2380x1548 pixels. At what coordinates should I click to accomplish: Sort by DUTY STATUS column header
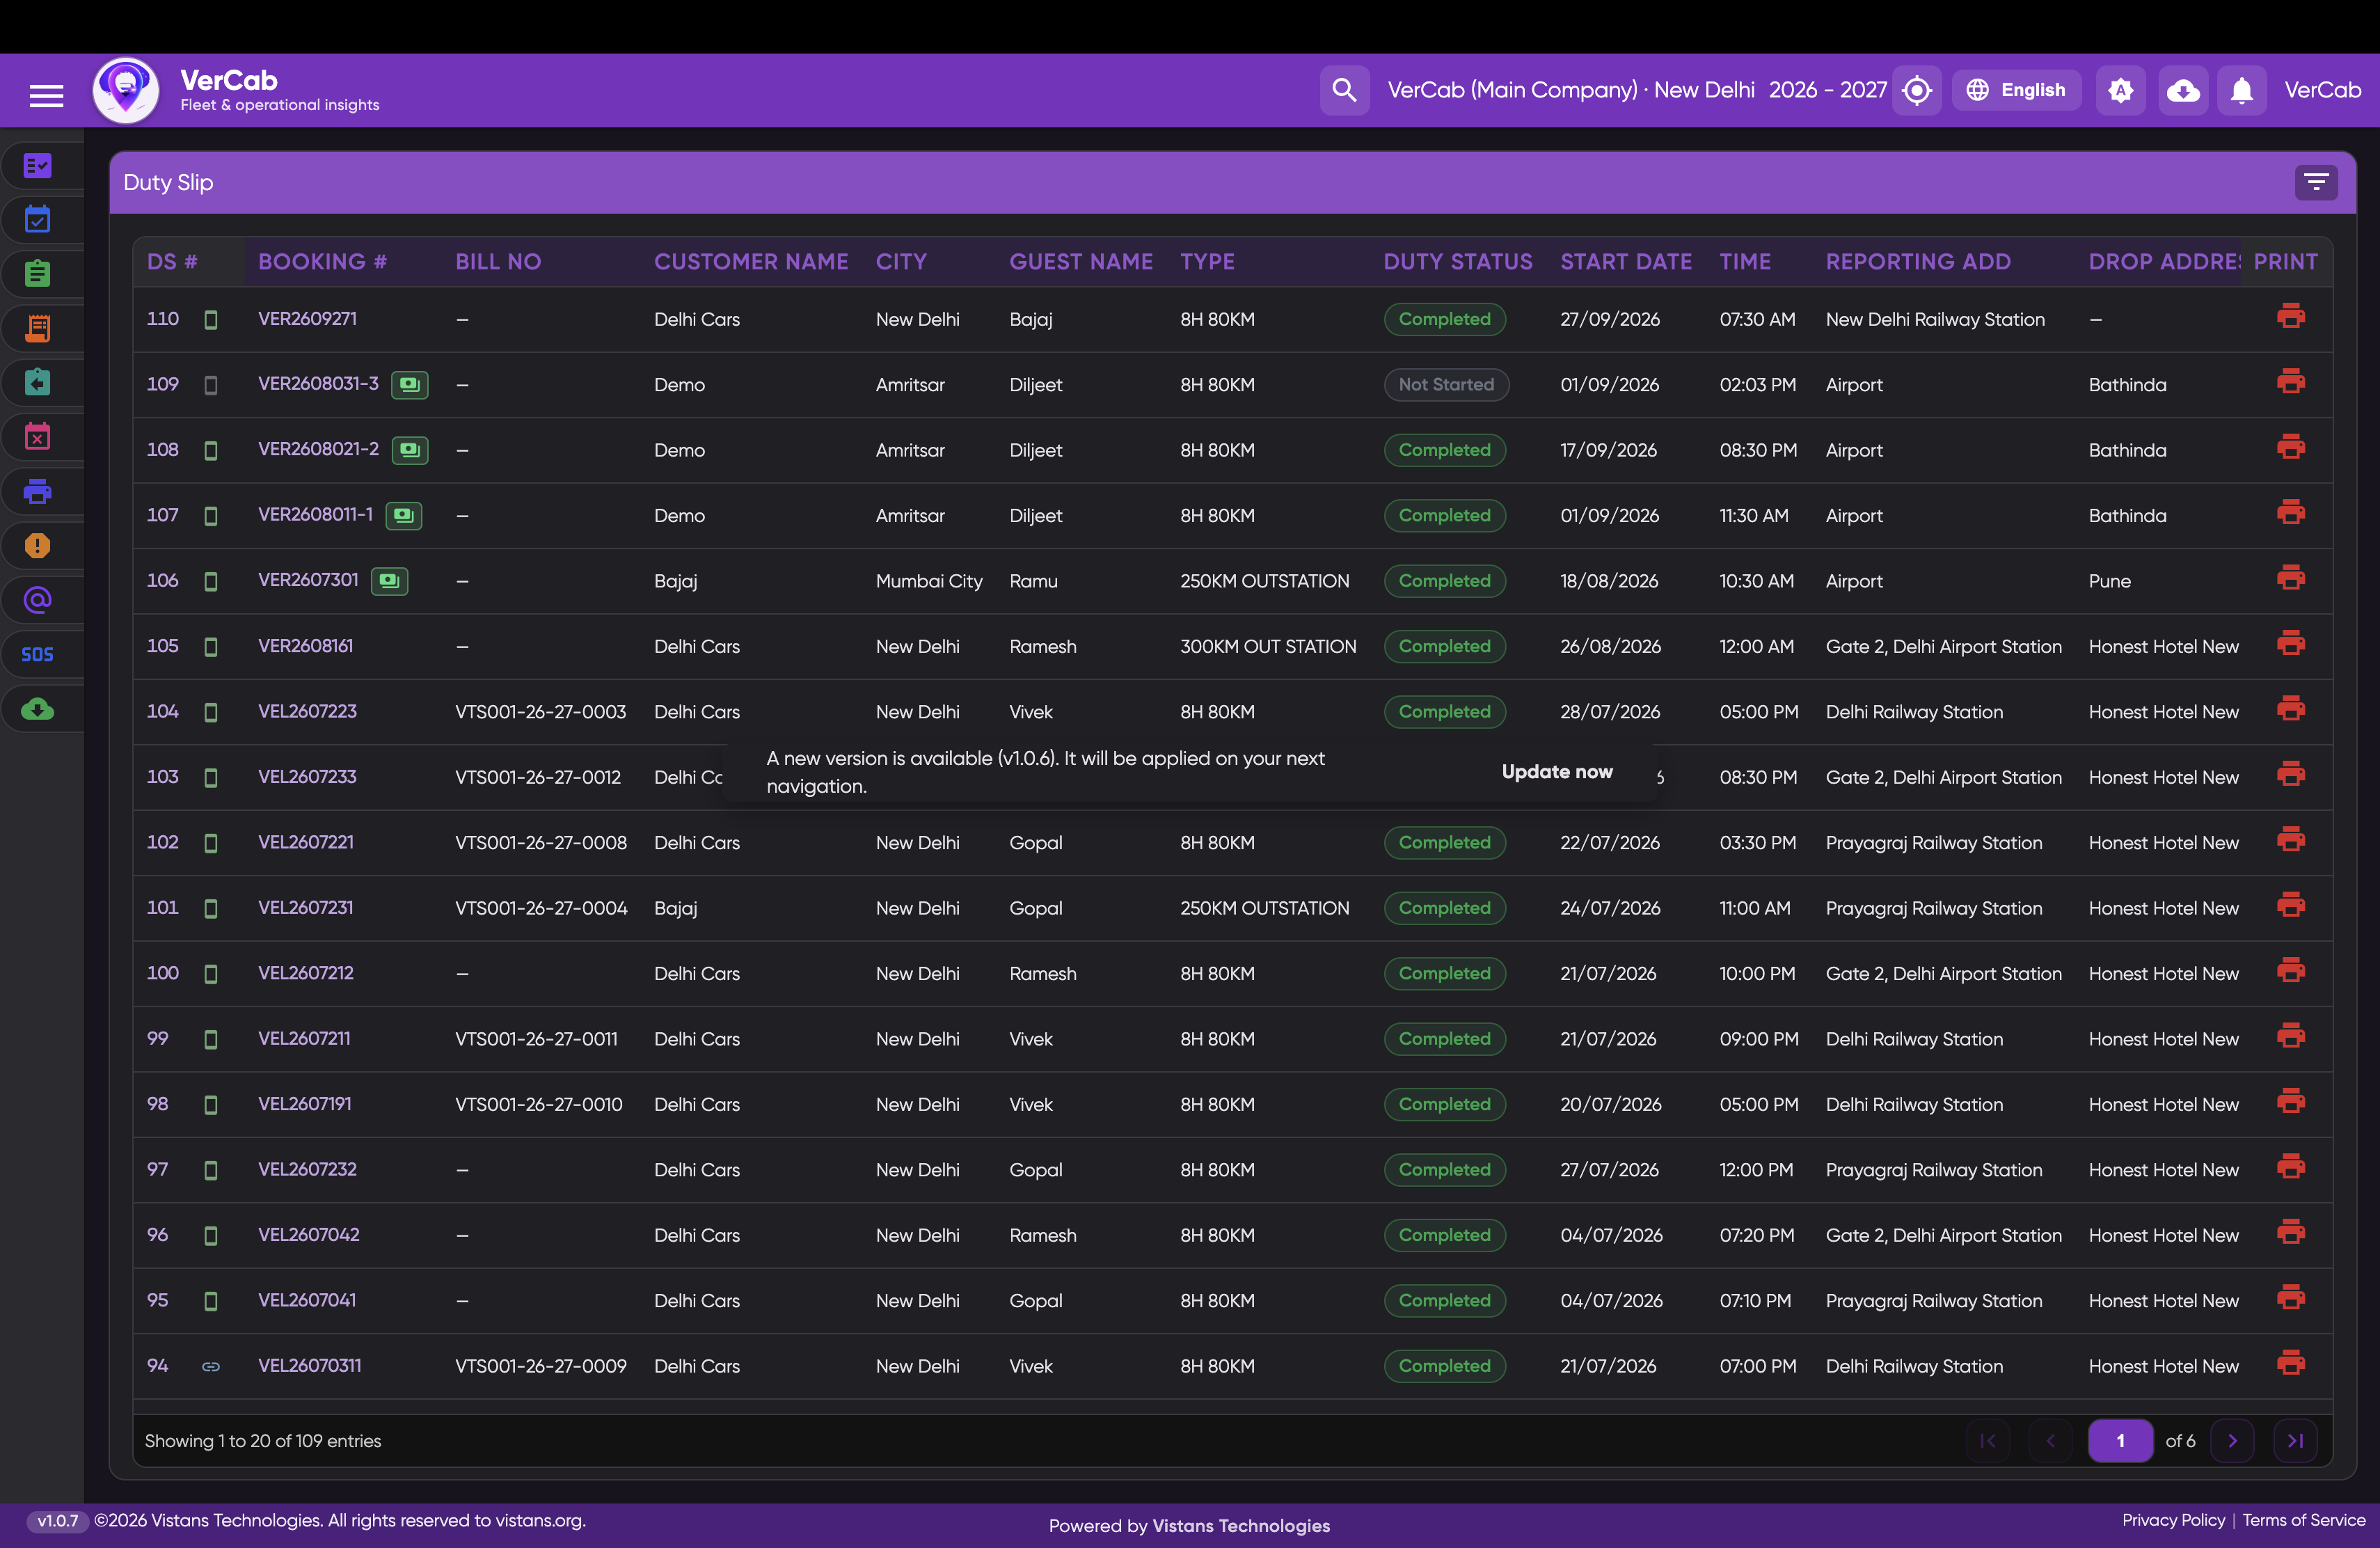[x=1457, y=262]
